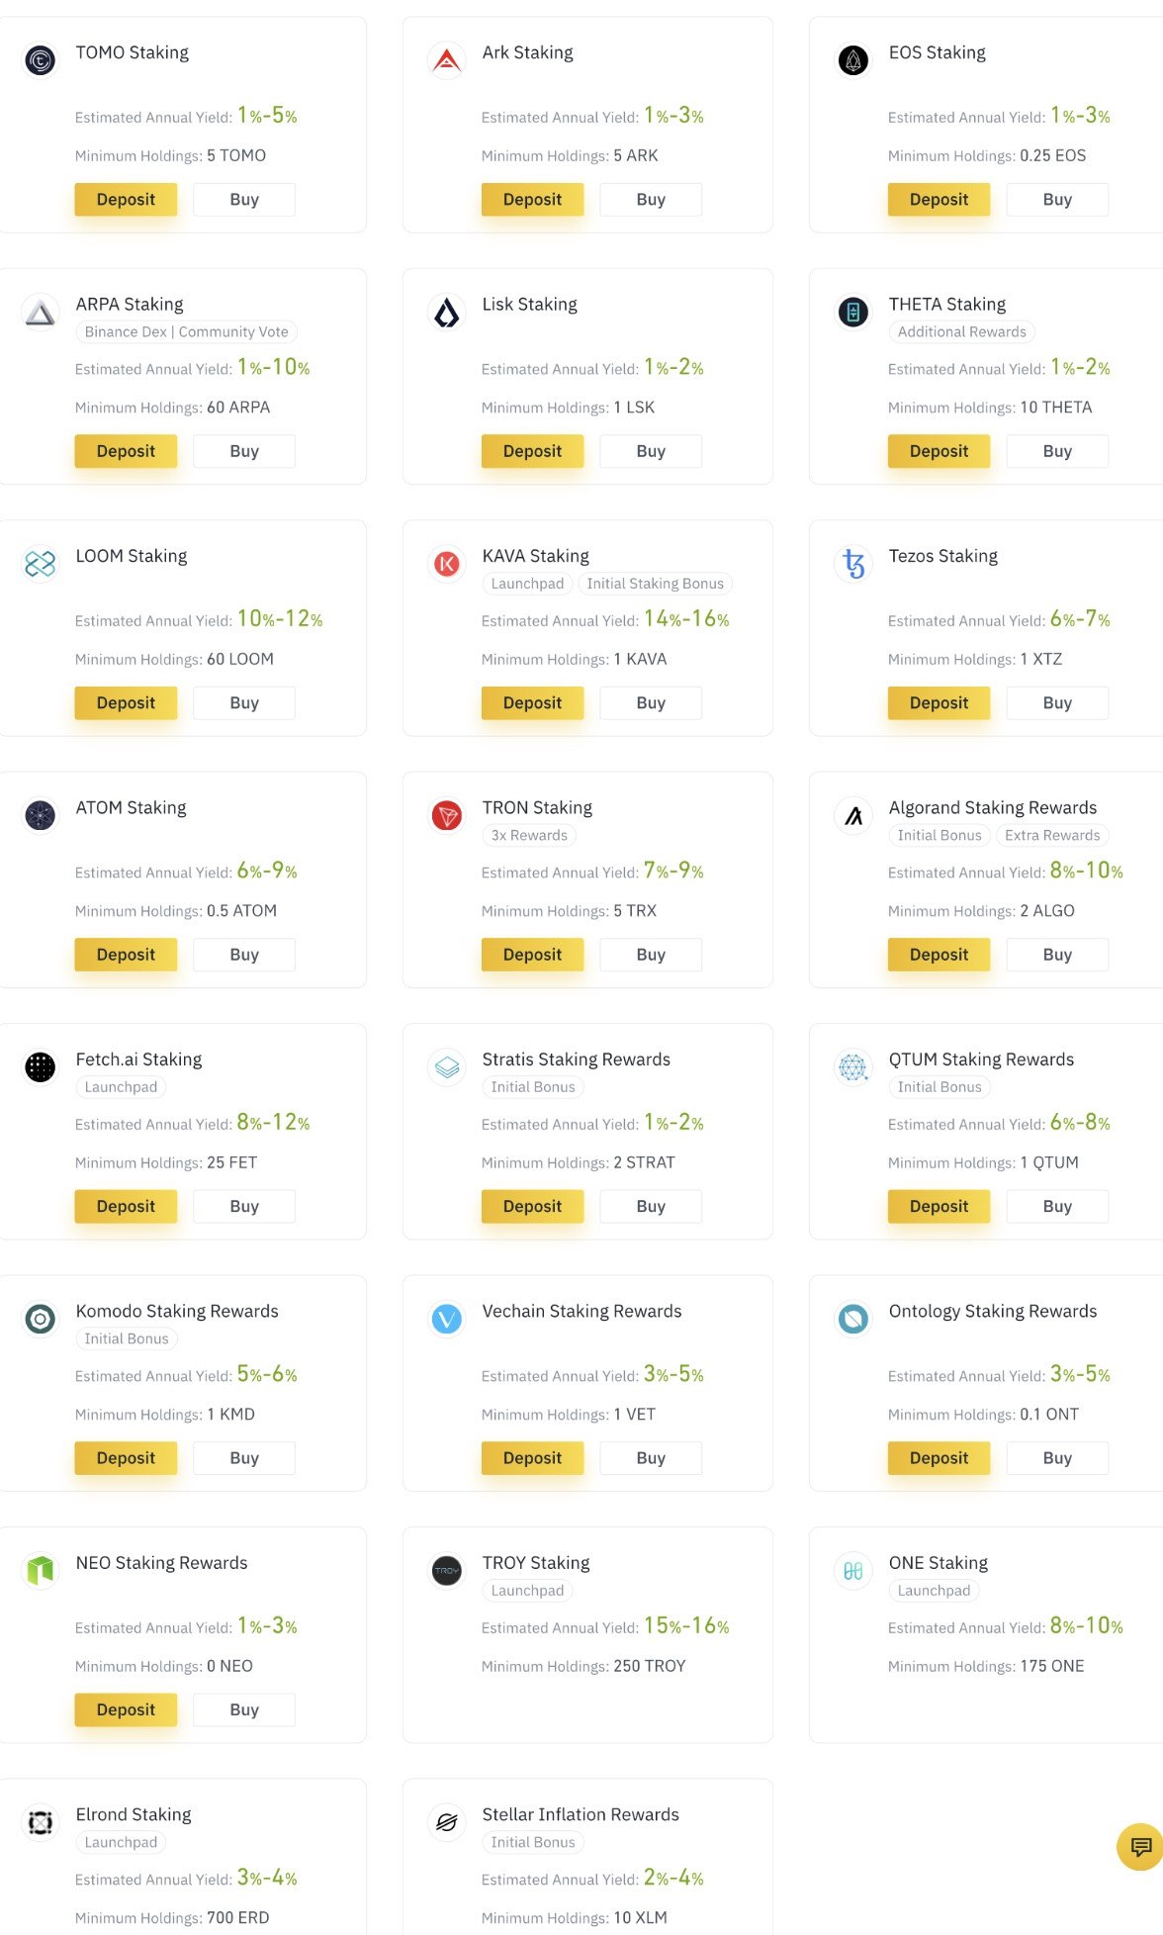Click Initial Staking Bonus tag on KAVA
The image size is (1163, 1935).
pyautogui.click(x=655, y=584)
